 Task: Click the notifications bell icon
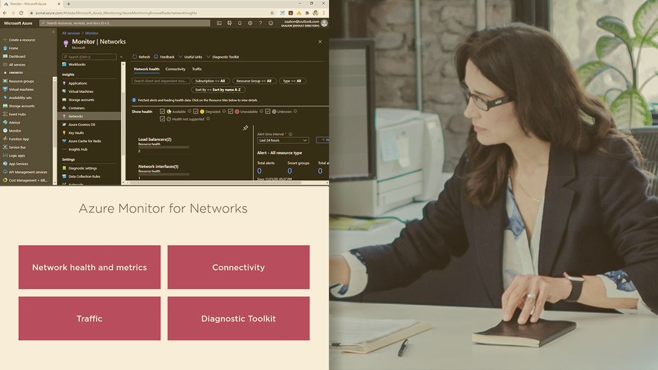click(x=240, y=23)
